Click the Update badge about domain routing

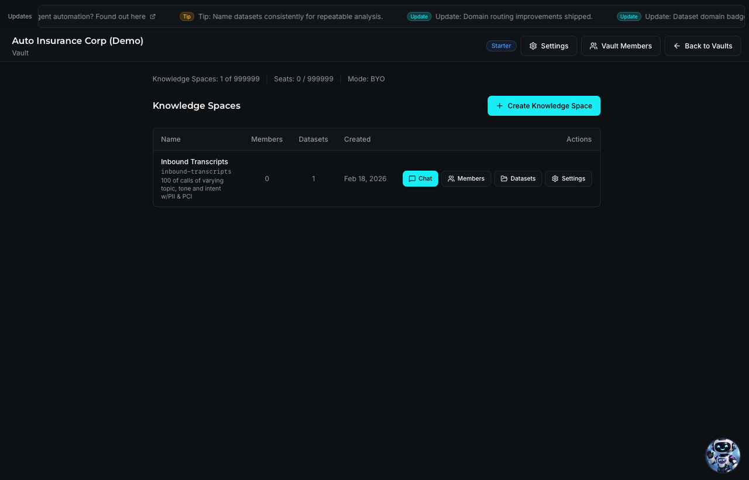419,16
